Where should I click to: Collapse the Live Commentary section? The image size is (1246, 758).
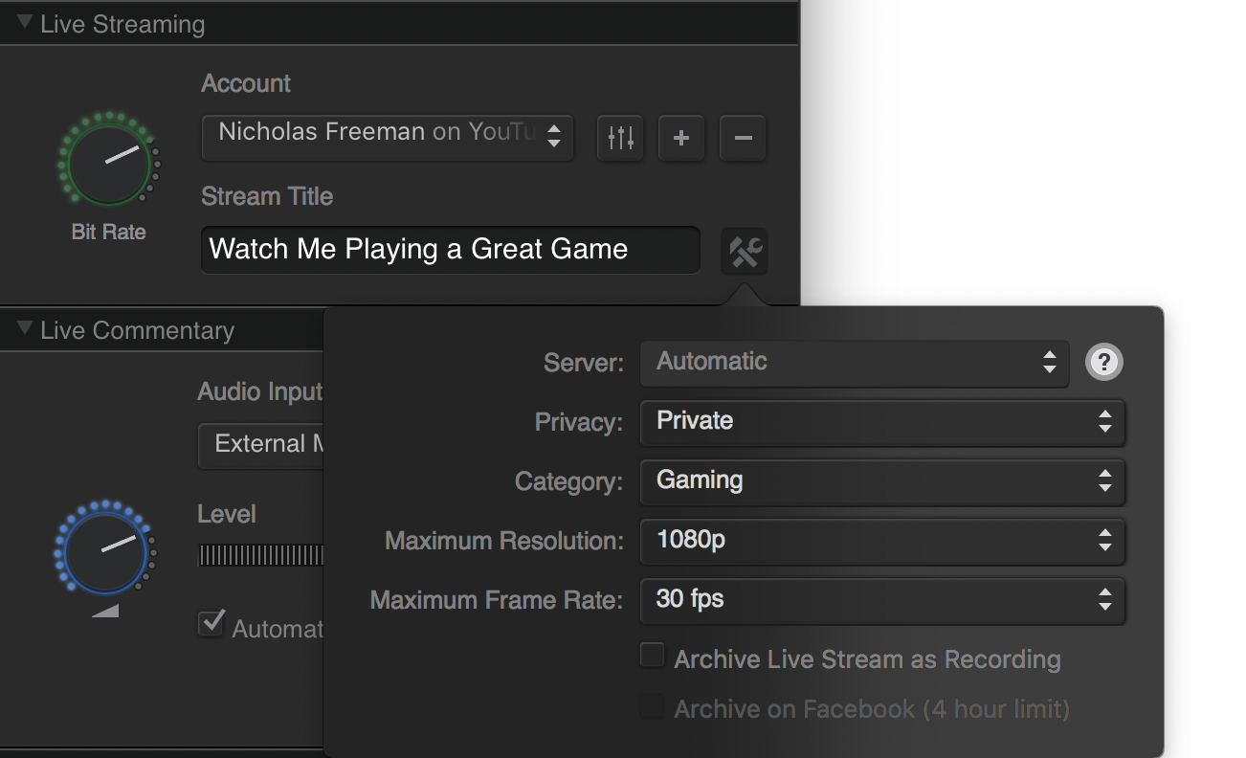[25, 329]
